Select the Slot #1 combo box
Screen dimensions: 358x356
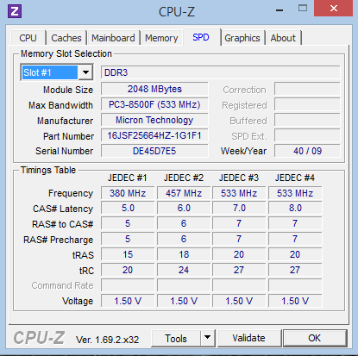[x=57, y=72]
